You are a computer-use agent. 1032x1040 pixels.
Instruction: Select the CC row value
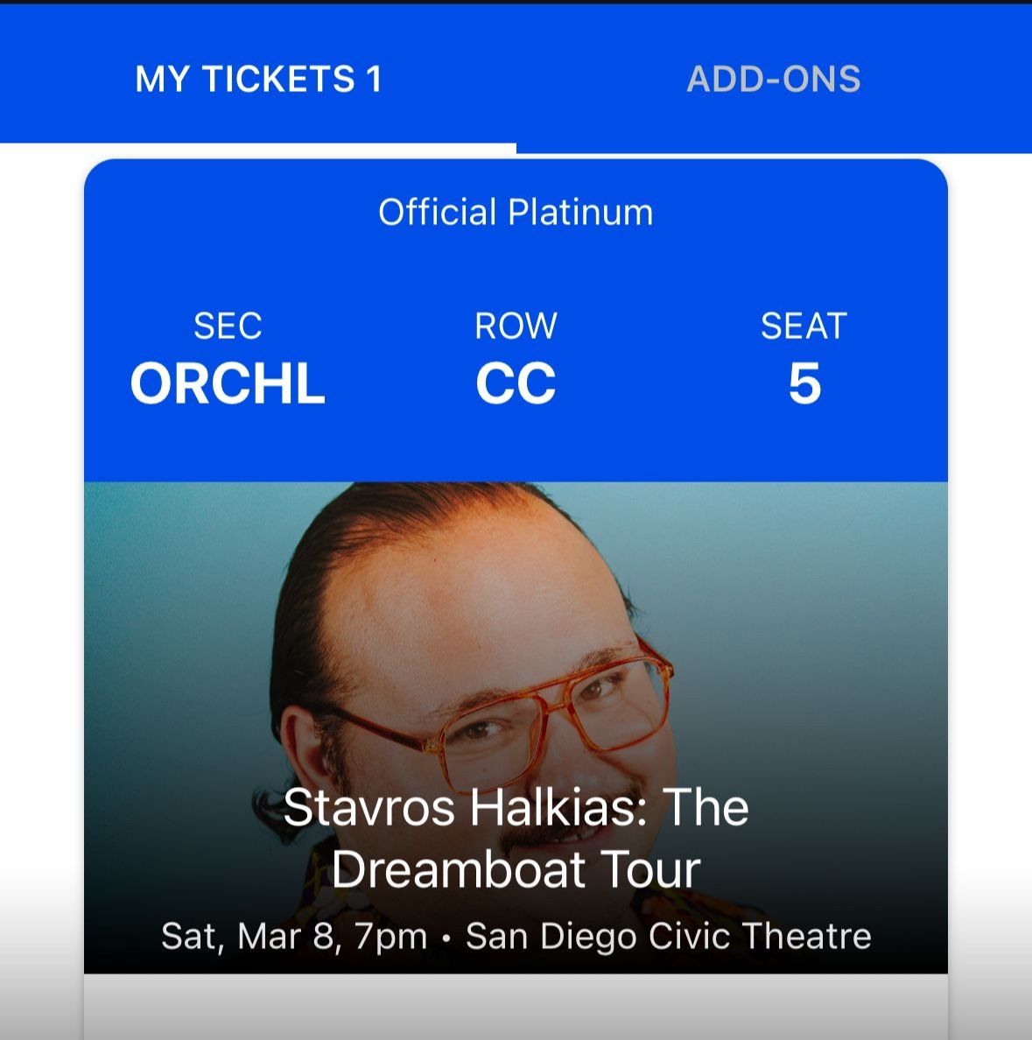click(x=516, y=383)
